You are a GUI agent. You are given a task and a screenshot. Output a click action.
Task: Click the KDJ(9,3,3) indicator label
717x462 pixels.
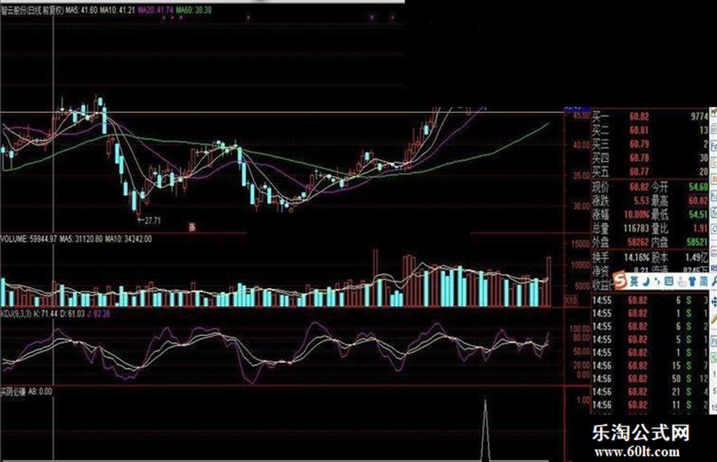pyautogui.click(x=15, y=314)
